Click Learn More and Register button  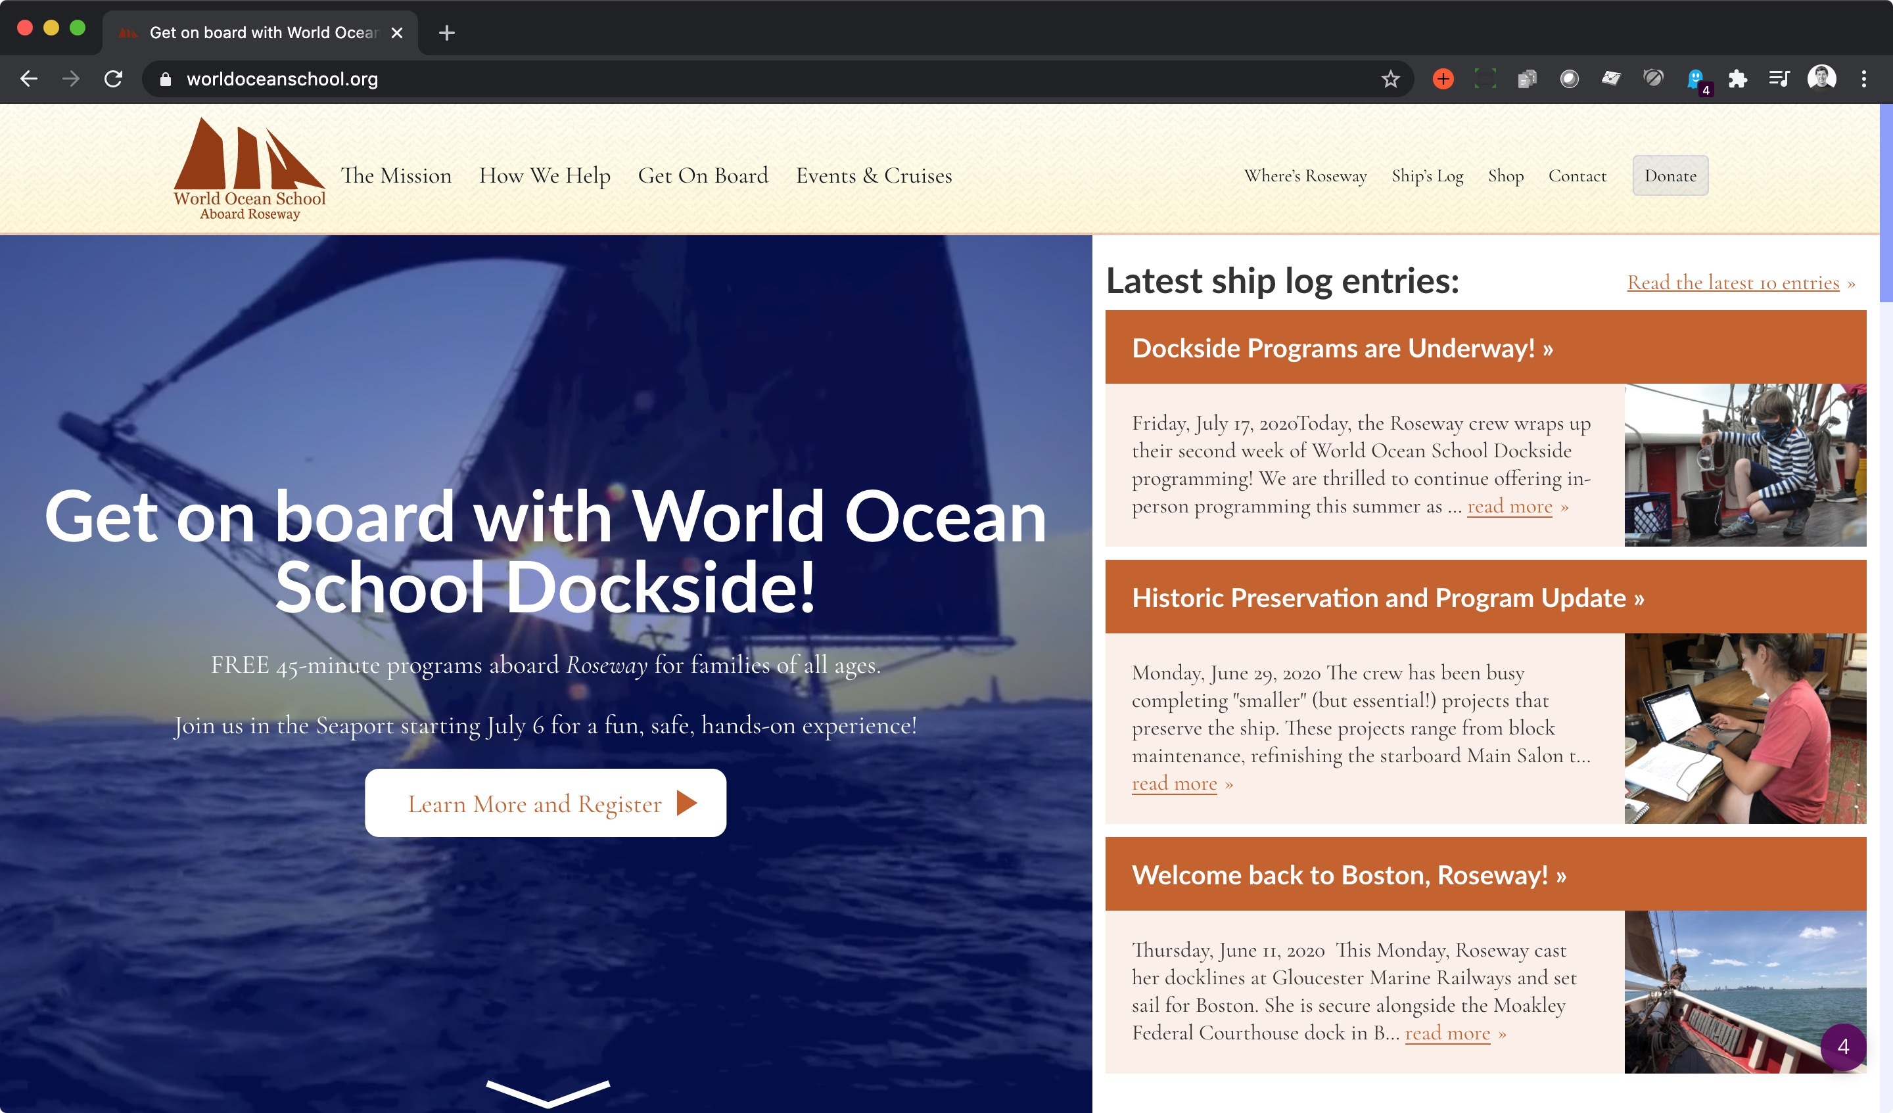[x=546, y=803]
